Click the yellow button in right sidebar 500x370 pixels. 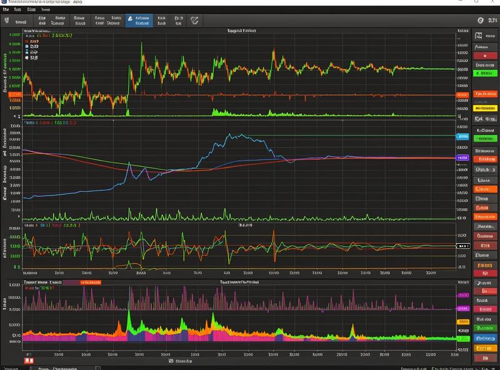(485, 109)
